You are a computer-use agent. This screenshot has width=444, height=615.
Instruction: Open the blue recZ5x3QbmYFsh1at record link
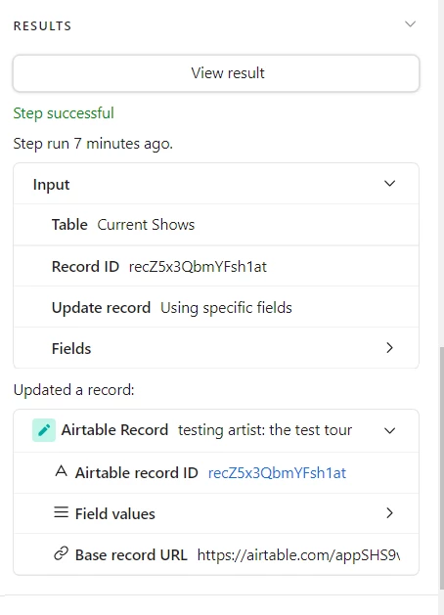tap(277, 472)
